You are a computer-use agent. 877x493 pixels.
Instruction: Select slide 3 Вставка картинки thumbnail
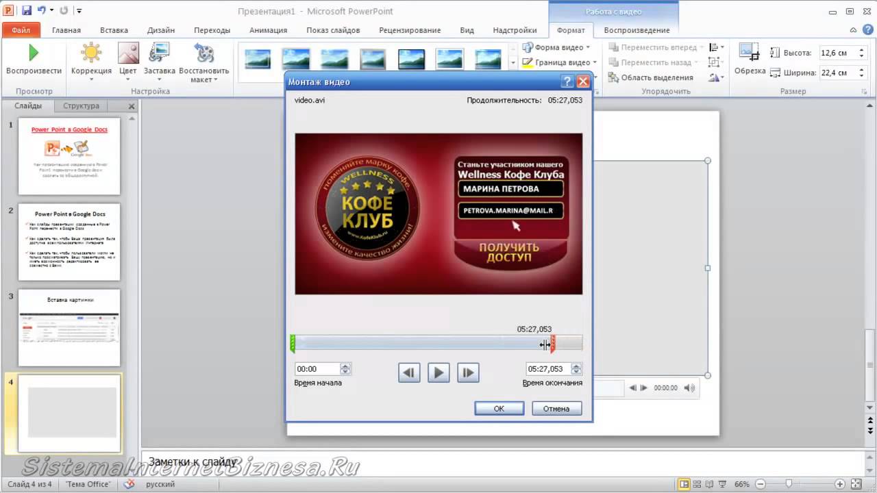(69, 327)
